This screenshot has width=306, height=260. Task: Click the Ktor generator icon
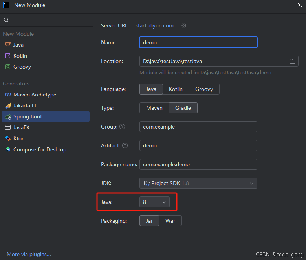tap(8, 138)
